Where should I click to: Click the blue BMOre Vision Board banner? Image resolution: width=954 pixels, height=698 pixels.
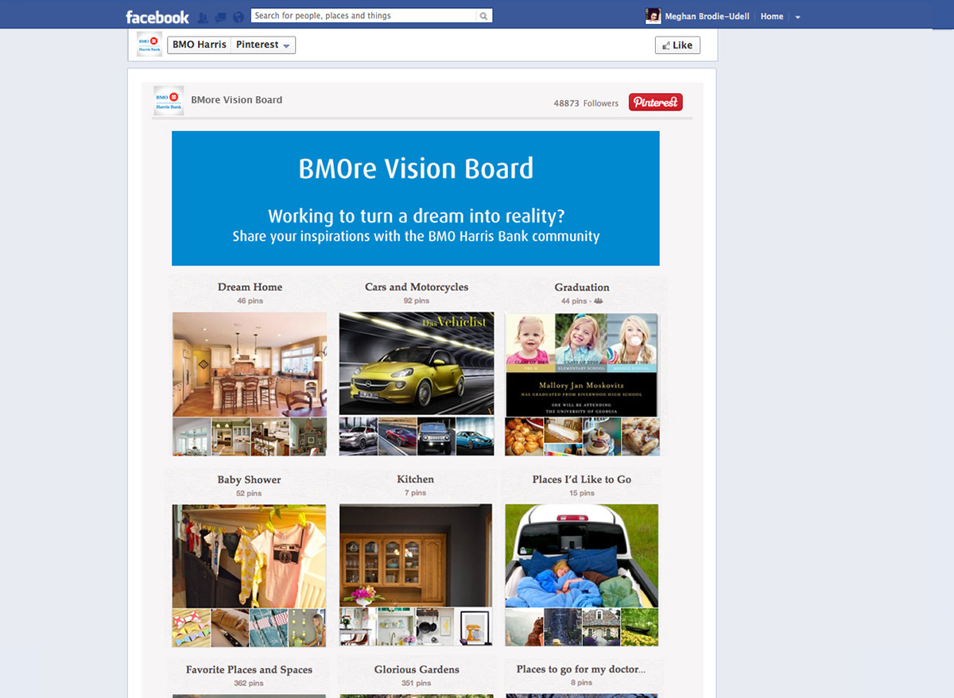click(x=416, y=198)
